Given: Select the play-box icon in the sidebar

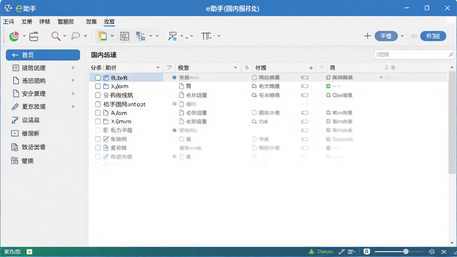Looking at the screenshot, I should pyautogui.click(x=15, y=133).
